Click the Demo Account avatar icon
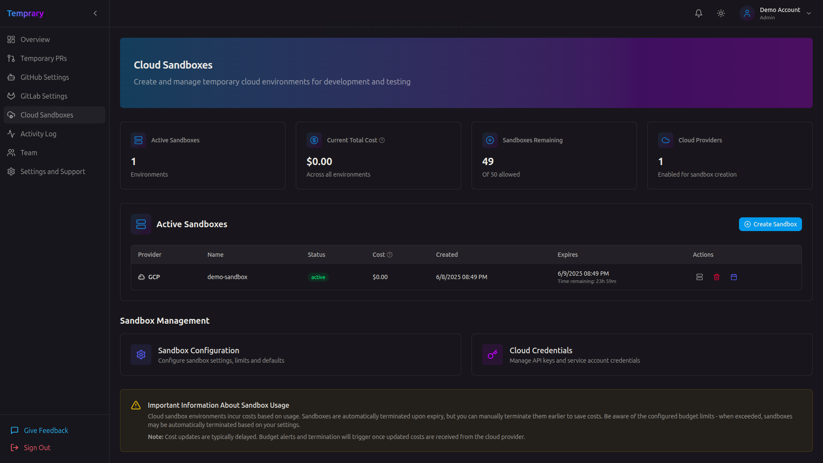Viewport: 823px width, 463px height. pos(747,13)
